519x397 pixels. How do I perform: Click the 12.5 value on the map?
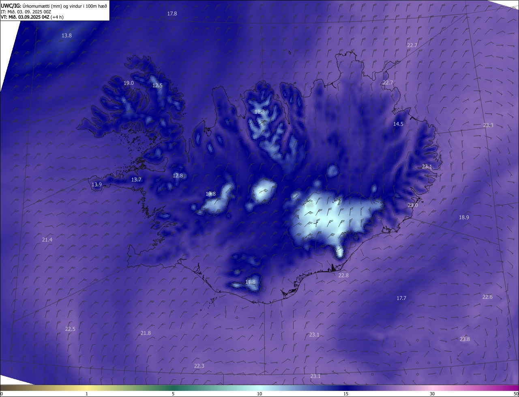click(x=157, y=86)
